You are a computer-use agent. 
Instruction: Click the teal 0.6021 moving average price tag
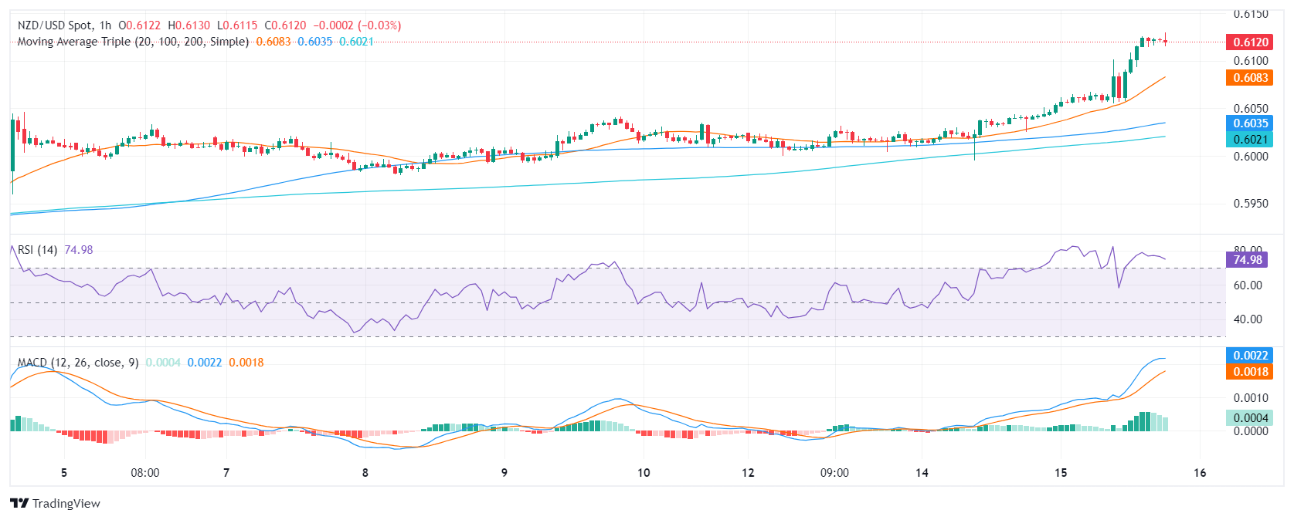click(x=1249, y=140)
